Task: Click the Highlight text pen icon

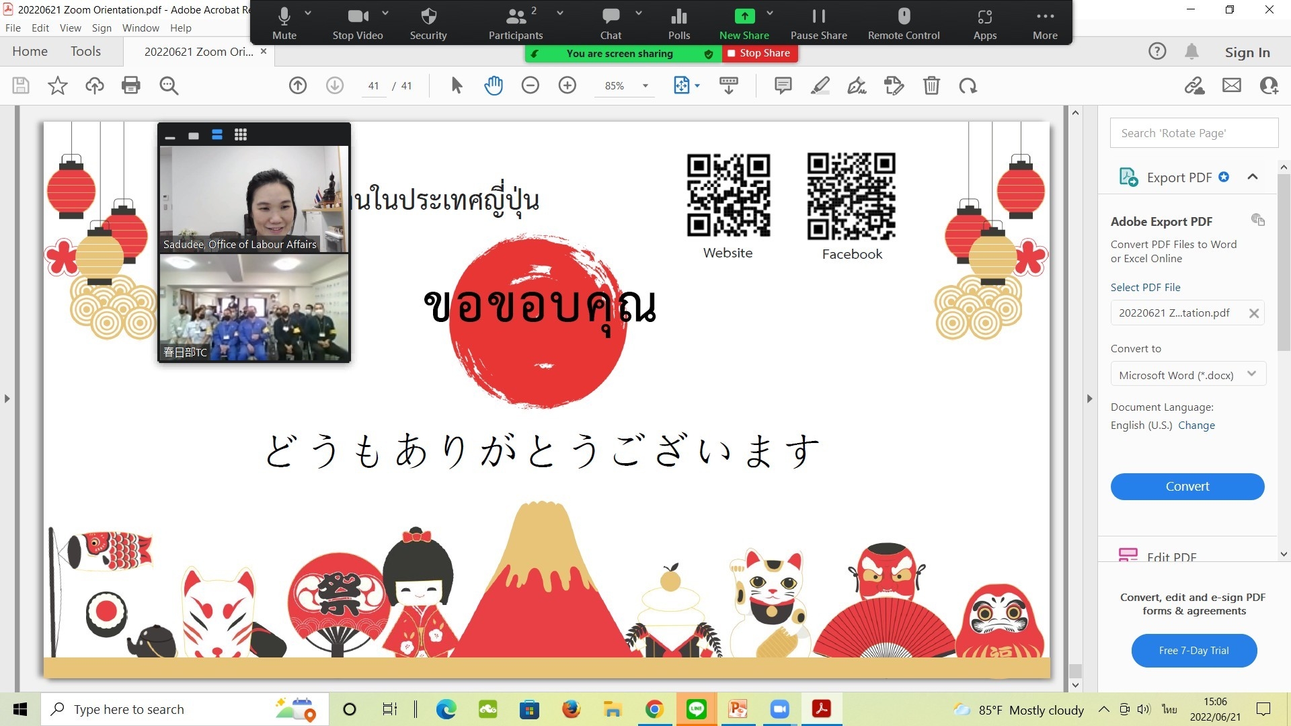Action: point(820,85)
